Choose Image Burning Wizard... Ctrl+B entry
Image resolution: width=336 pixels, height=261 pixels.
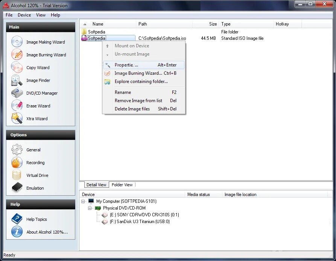tap(144, 73)
